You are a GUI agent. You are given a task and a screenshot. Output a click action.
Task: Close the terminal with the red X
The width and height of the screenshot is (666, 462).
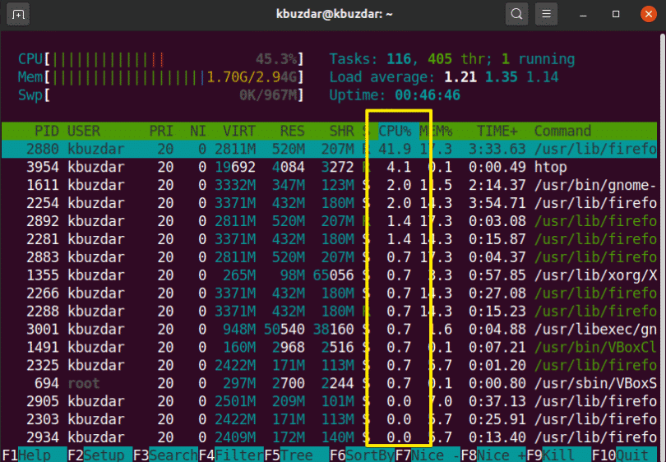coord(649,15)
